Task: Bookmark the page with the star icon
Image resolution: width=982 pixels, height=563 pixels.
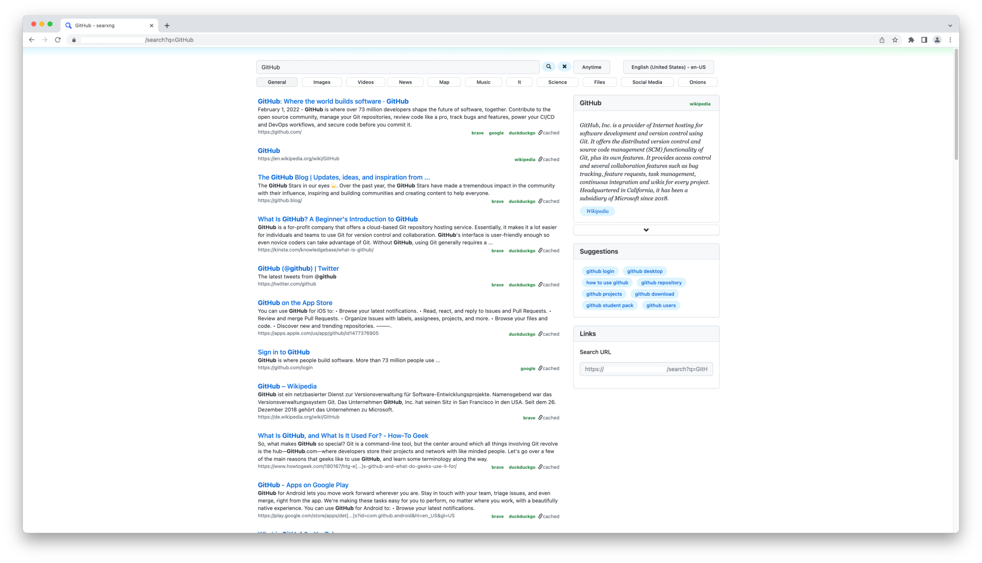Action: pyautogui.click(x=895, y=40)
